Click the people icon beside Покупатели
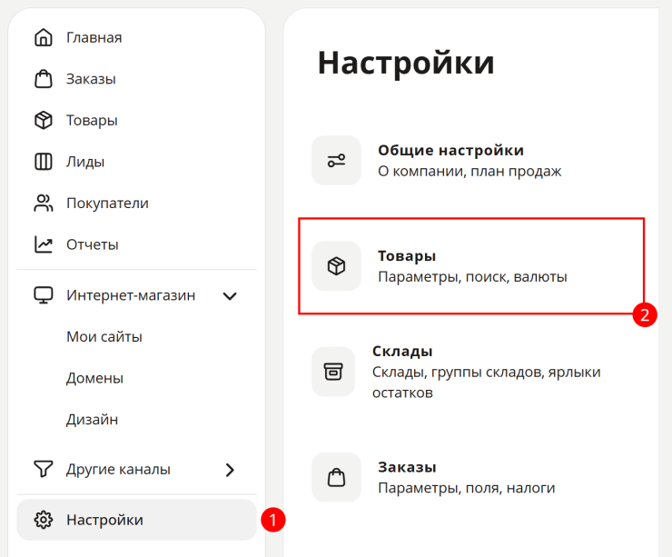Image resolution: width=672 pixels, height=557 pixels. 44,204
